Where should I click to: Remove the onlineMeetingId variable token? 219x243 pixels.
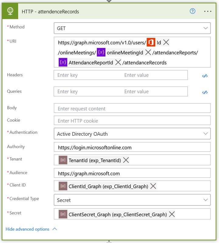click(x=148, y=52)
